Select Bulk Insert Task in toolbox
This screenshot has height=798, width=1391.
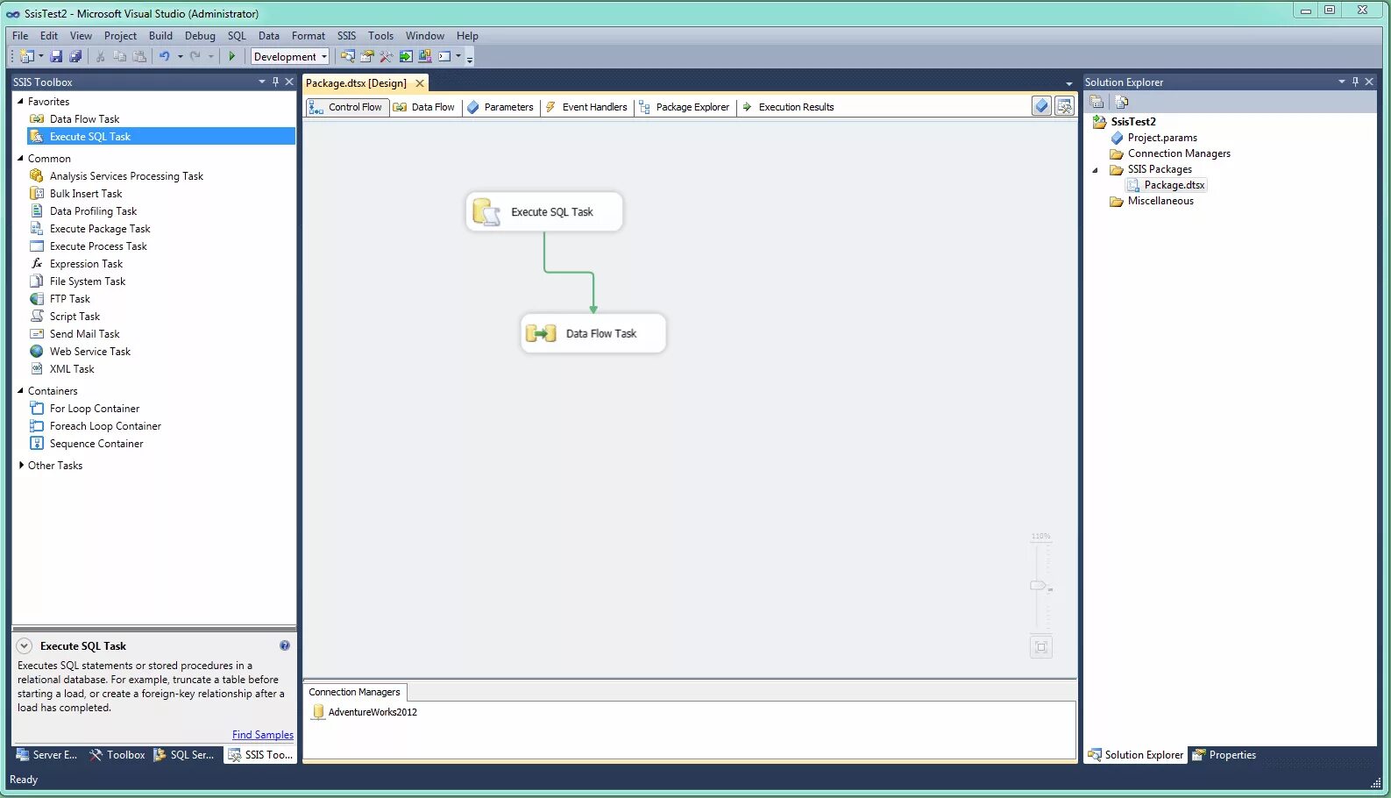86,194
